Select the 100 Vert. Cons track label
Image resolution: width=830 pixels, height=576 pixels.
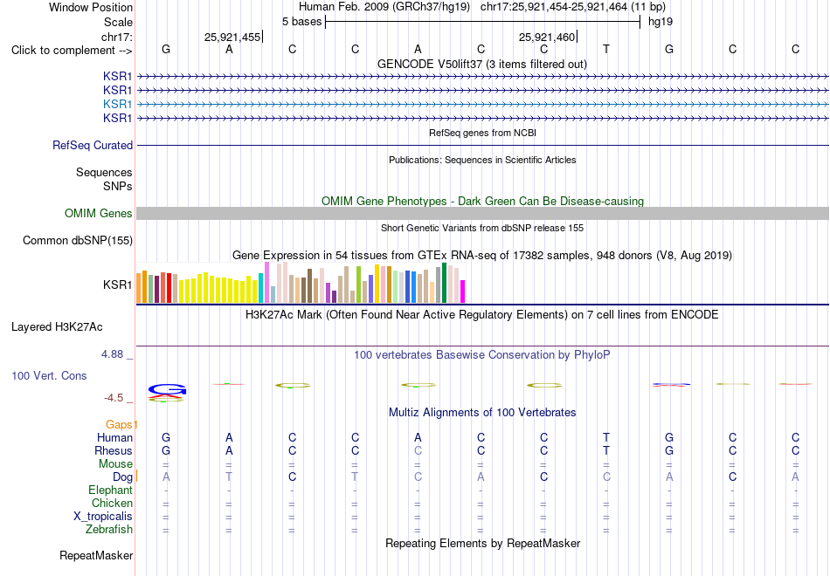click(x=49, y=375)
